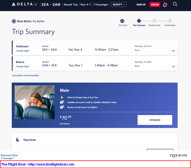Click the Start Over circular arrow icon
Screen dimensions: 191x168
tap(122, 21)
